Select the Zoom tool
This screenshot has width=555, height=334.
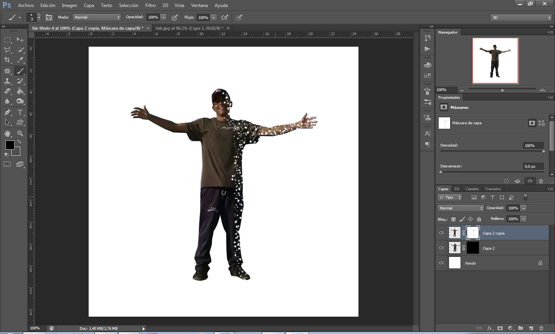click(x=20, y=133)
